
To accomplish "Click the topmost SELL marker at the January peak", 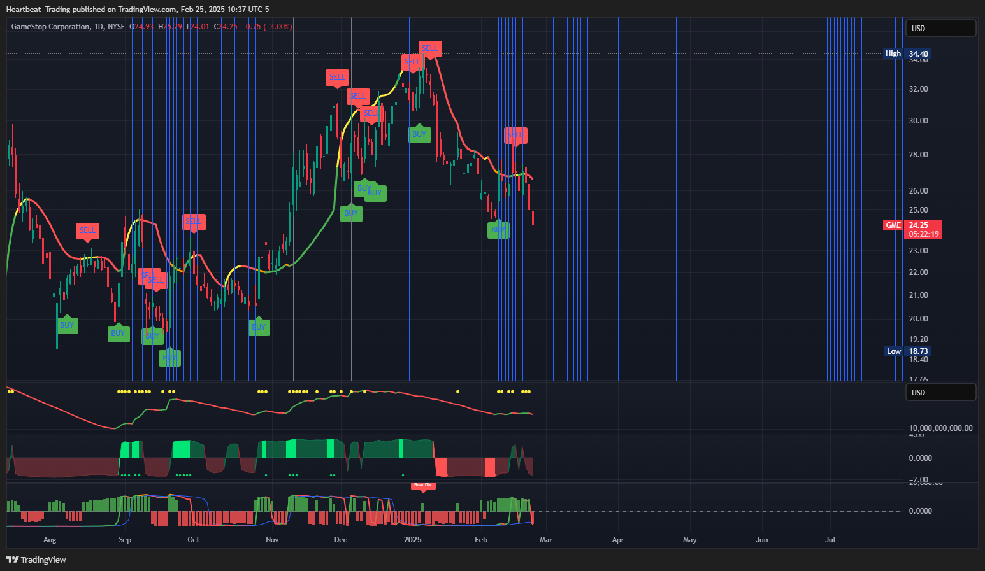I will point(430,48).
